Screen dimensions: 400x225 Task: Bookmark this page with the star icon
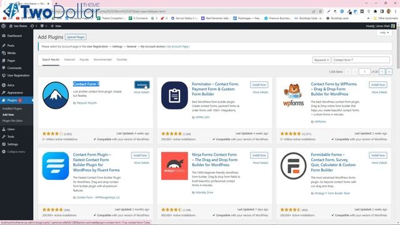tap(321, 11)
